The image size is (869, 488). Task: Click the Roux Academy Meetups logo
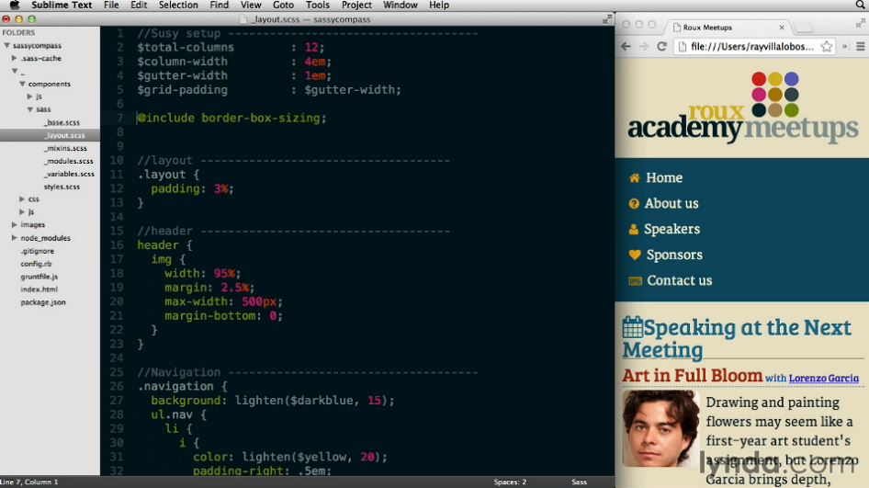[x=742, y=108]
